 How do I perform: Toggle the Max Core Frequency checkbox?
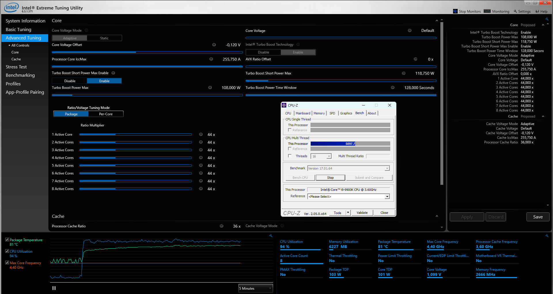point(7,263)
